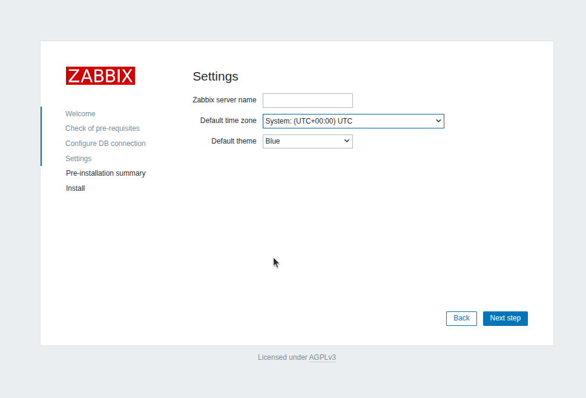
Task: Select Pre-installation summary step
Action: click(106, 173)
